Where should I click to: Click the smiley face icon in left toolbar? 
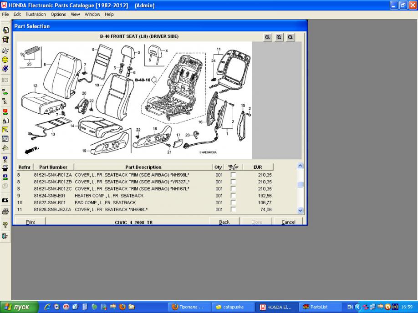[5, 60]
